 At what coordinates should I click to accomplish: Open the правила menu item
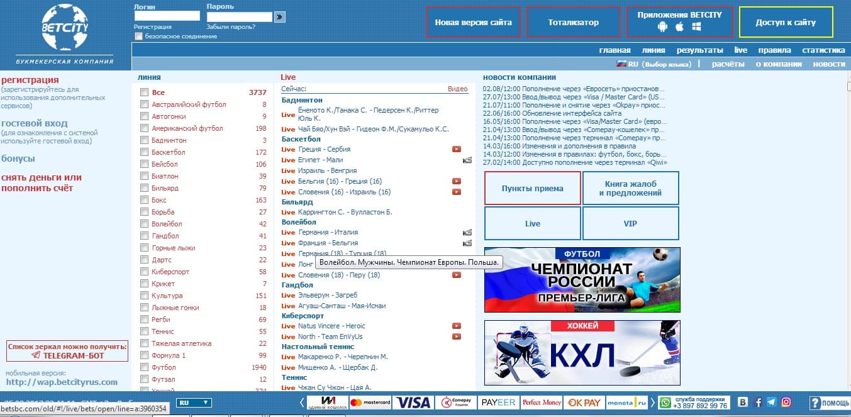[774, 50]
